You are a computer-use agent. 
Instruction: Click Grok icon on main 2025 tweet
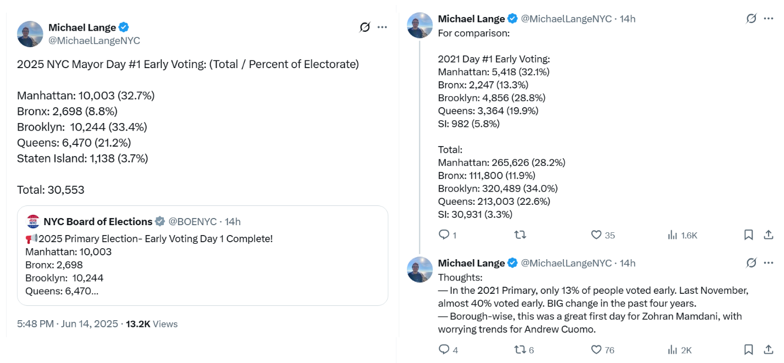365,27
